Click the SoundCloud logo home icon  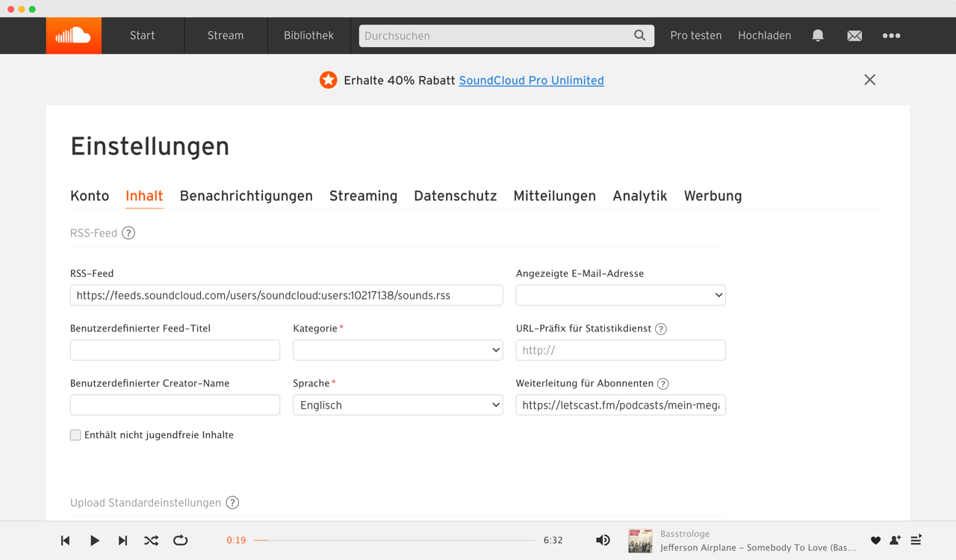pyautogui.click(x=73, y=36)
